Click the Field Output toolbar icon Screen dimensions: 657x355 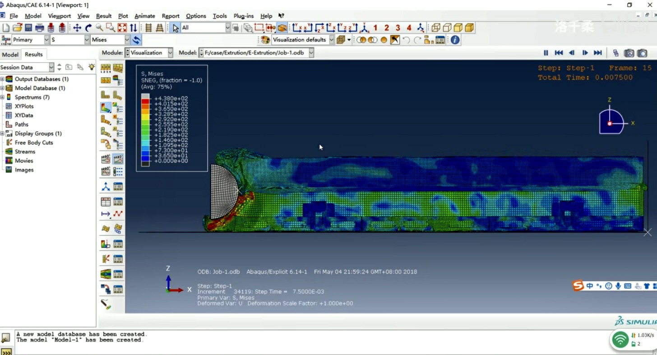coord(6,40)
